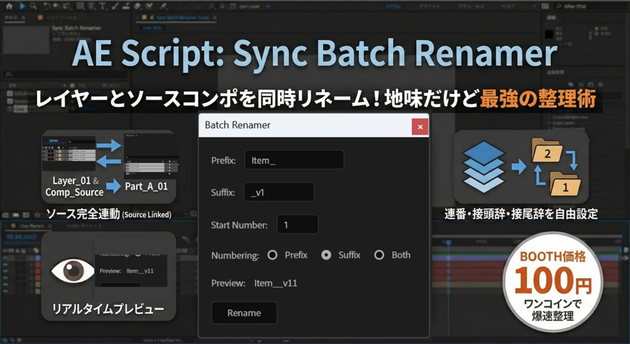
Task: Select the Rectangle shape tool
Action: pyautogui.click(x=81, y=6)
